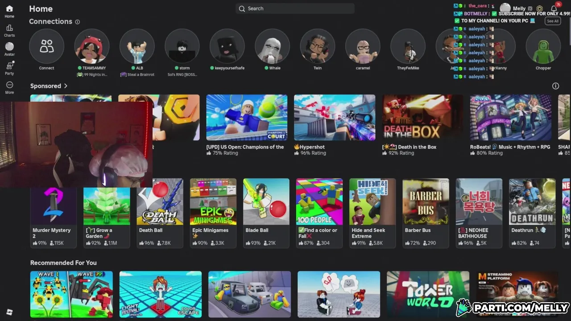Viewport: 571px width, 321px height.
Task: Open Whale's connection avatar
Action: click(x=272, y=46)
